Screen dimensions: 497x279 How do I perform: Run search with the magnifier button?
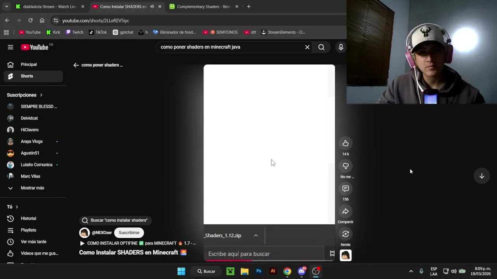click(321, 47)
